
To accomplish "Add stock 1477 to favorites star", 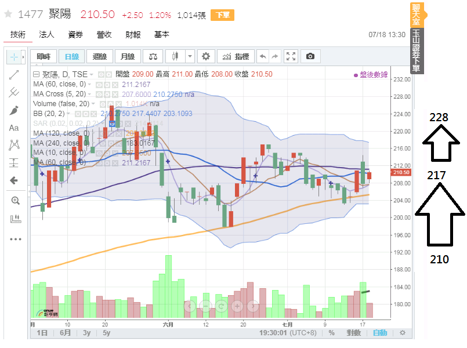I will [8, 14].
